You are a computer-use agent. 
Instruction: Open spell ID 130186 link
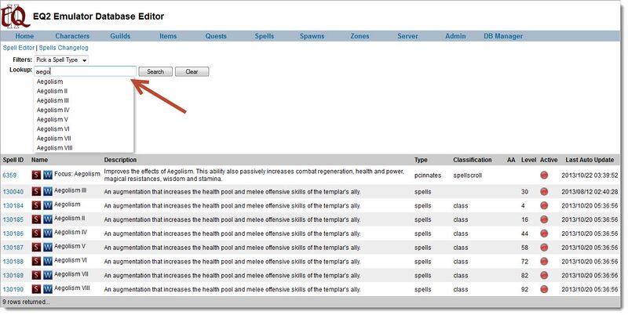pos(13,234)
